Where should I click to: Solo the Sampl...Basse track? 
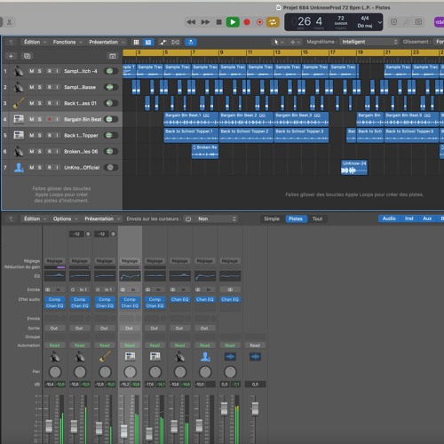click(39, 87)
